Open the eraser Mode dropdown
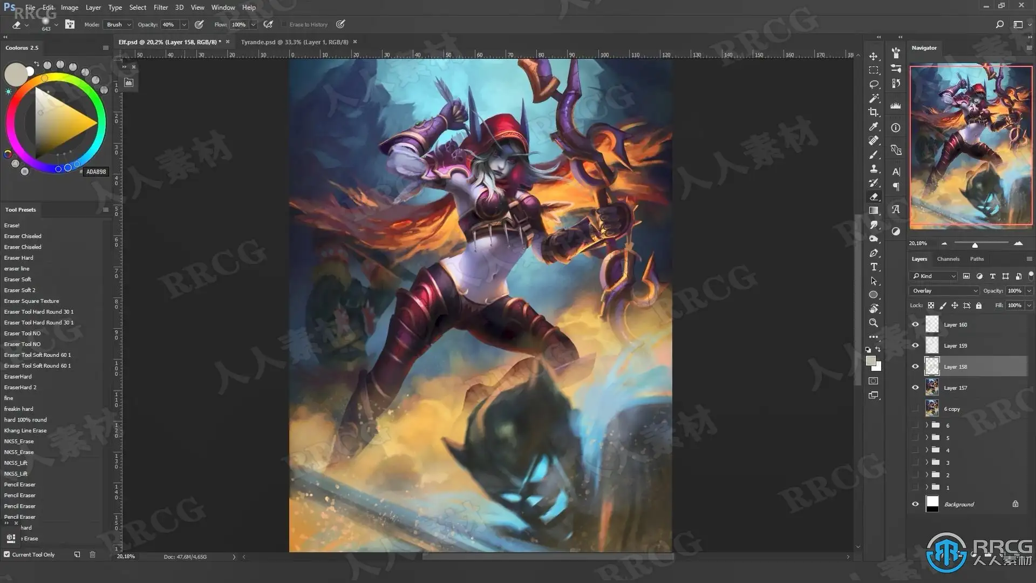Viewport: 1036px width, 583px height. 118,24
